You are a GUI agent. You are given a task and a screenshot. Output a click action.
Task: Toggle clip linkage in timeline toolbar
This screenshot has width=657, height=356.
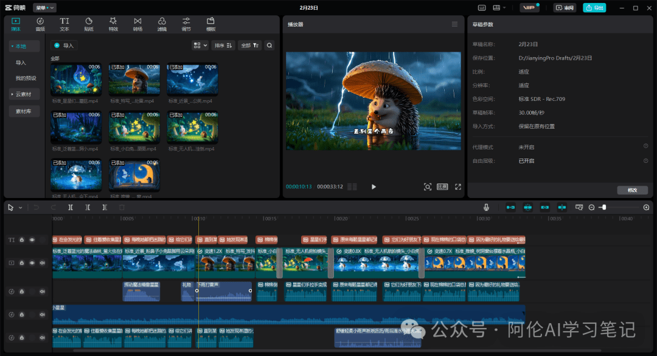pyautogui.click(x=544, y=207)
